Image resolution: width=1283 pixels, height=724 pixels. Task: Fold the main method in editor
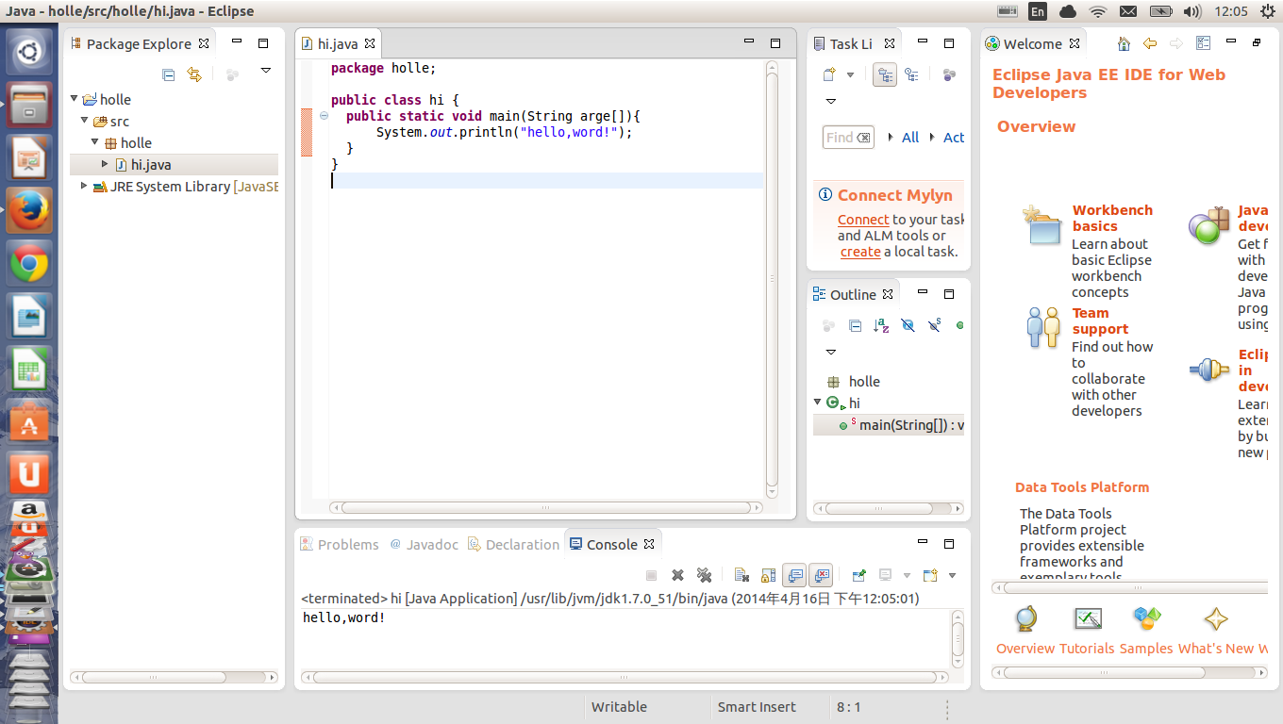(x=324, y=115)
